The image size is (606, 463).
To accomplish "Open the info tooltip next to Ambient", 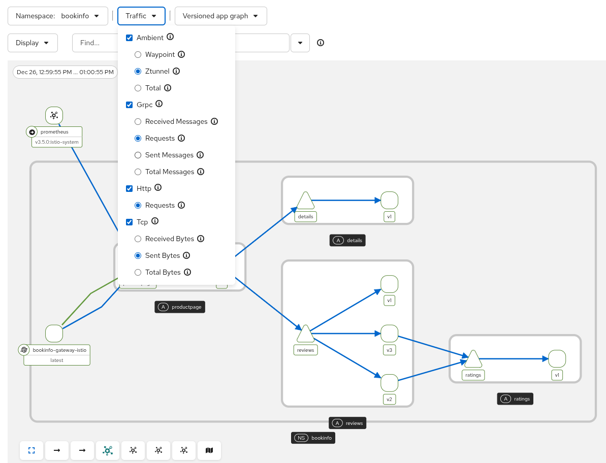I will click(170, 37).
